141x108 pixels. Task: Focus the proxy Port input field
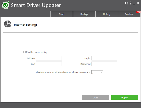pyautogui.click(x=49, y=64)
